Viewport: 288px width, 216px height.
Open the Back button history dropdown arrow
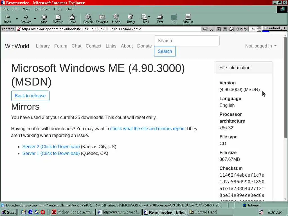(17, 19)
